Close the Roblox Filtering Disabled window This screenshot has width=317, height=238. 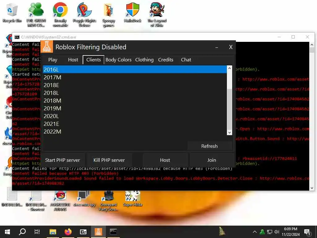[231, 47]
